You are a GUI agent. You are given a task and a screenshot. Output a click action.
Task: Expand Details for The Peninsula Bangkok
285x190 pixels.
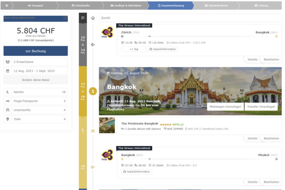coord(252,138)
